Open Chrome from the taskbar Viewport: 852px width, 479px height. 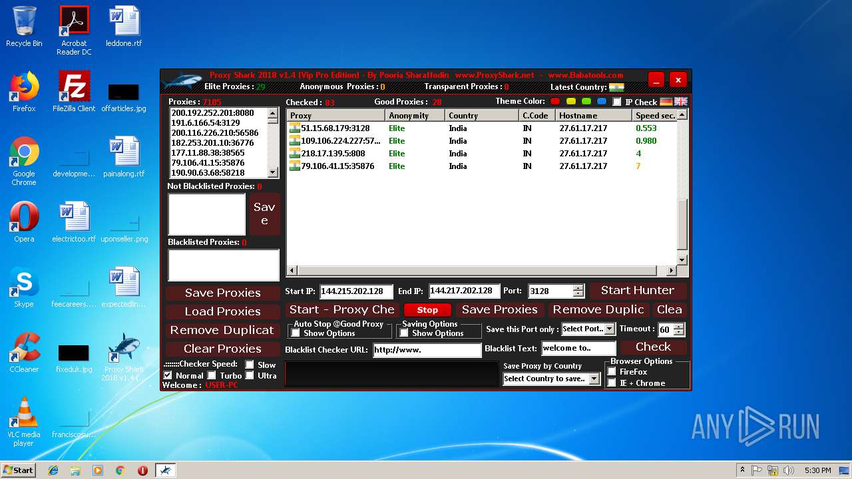click(x=120, y=470)
